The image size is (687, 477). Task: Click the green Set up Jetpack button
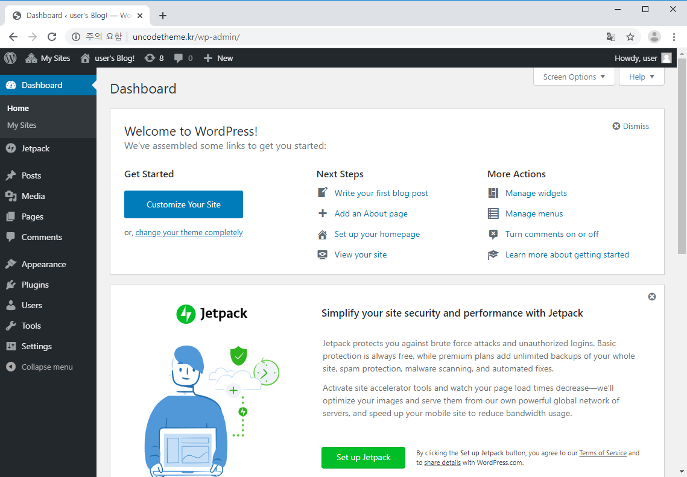(x=363, y=457)
